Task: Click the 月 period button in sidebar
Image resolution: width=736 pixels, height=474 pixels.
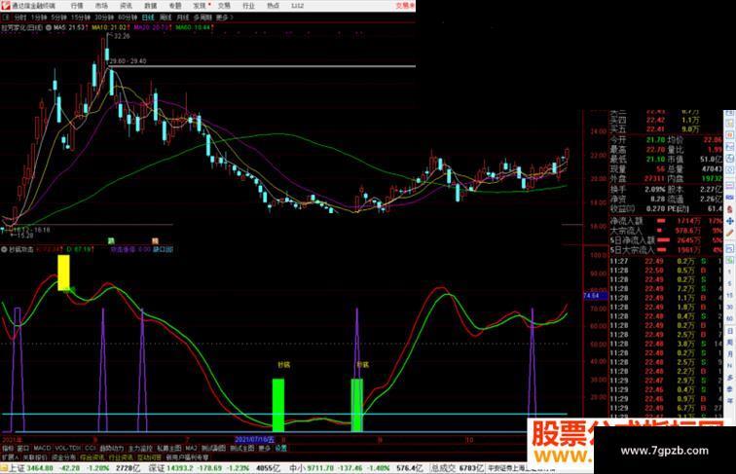Action: 730,355
